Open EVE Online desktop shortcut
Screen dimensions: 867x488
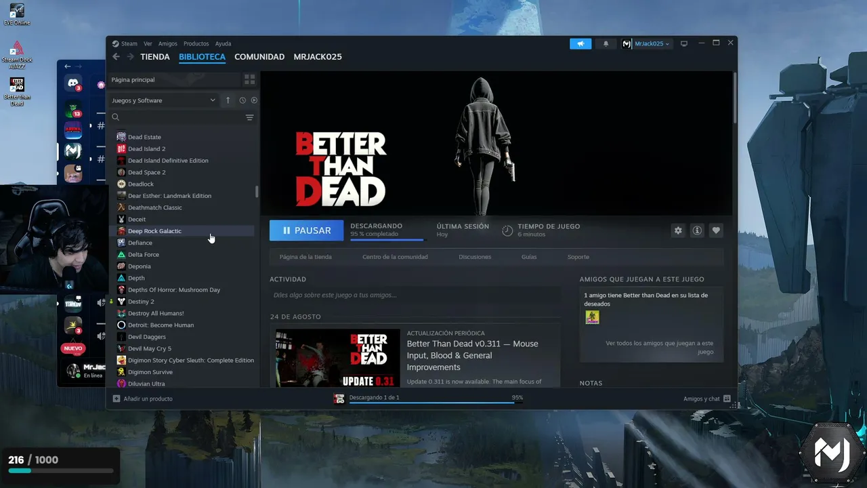(17, 14)
